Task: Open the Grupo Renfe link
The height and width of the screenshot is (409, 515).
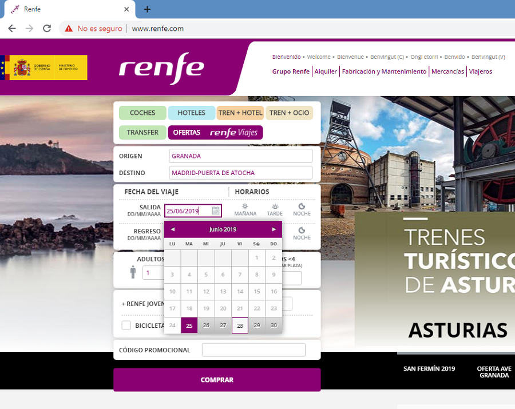Action: pyautogui.click(x=291, y=71)
